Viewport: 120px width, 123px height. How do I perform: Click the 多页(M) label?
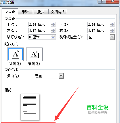pyautogui.click(x=14, y=76)
